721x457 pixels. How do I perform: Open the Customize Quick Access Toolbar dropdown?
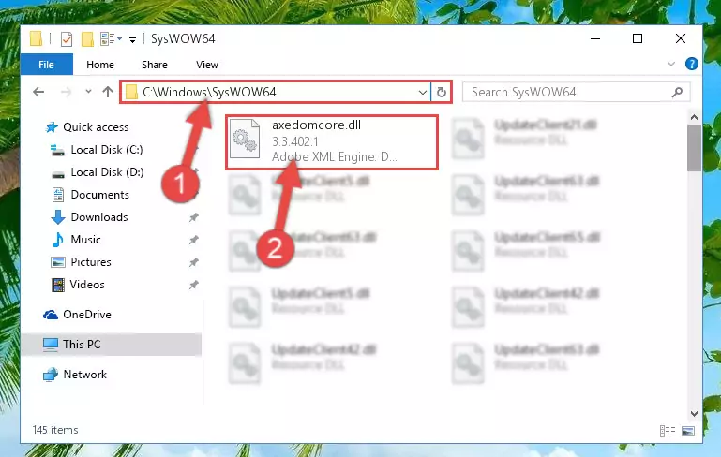[132, 40]
